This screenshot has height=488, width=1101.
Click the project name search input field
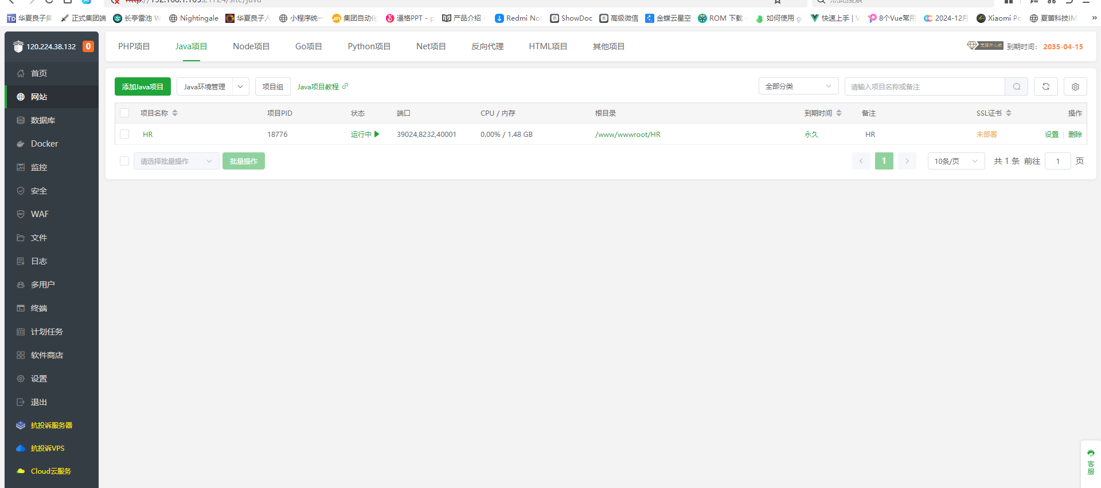[924, 86]
